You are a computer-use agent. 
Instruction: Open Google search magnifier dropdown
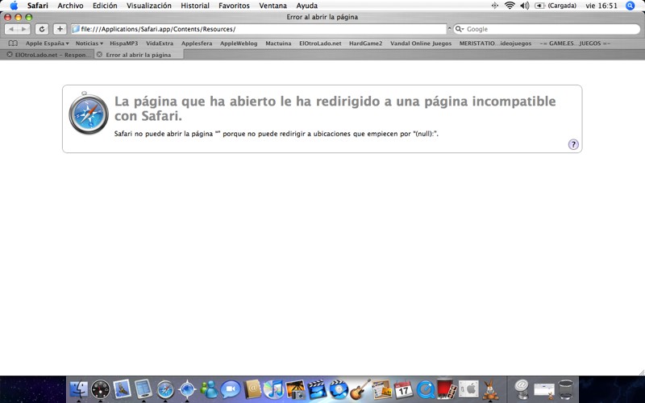coord(460,29)
